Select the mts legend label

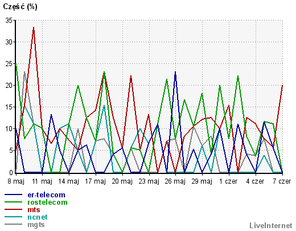click(34, 210)
